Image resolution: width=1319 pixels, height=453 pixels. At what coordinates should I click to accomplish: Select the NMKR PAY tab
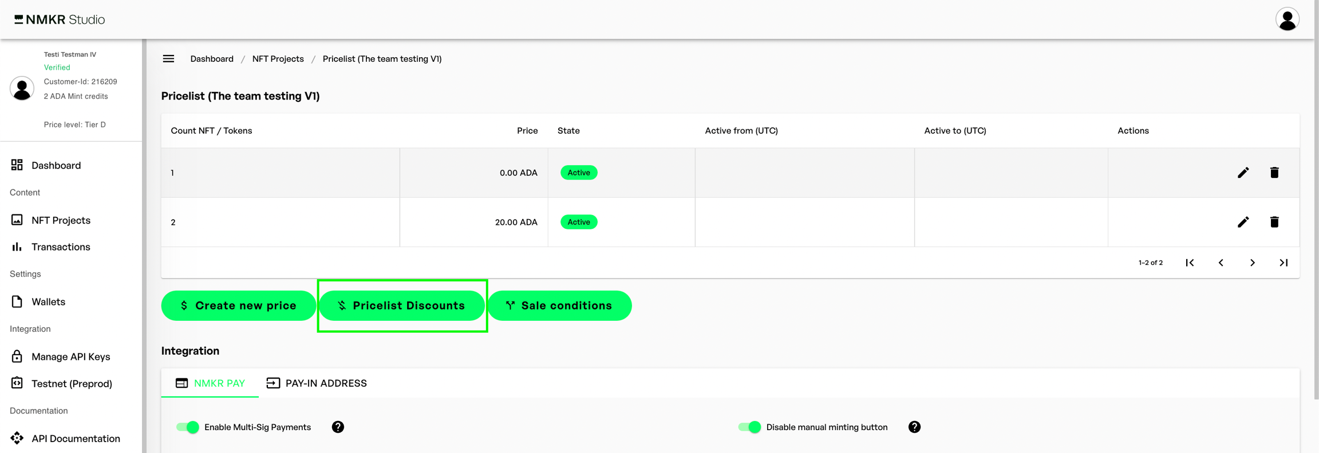point(210,383)
